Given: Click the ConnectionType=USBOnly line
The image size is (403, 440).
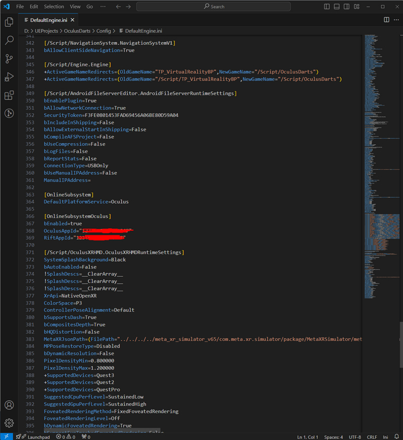Looking at the screenshot, I should click(76, 166).
